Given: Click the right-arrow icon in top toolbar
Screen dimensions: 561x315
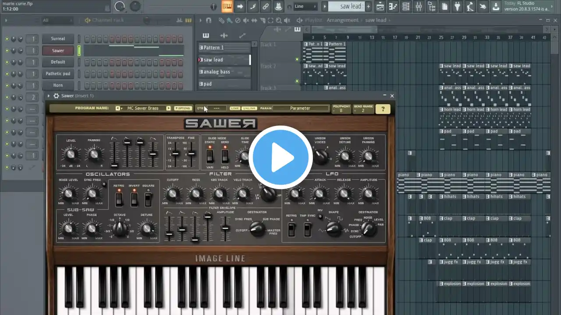Looking at the screenshot, I should coord(240,6).
